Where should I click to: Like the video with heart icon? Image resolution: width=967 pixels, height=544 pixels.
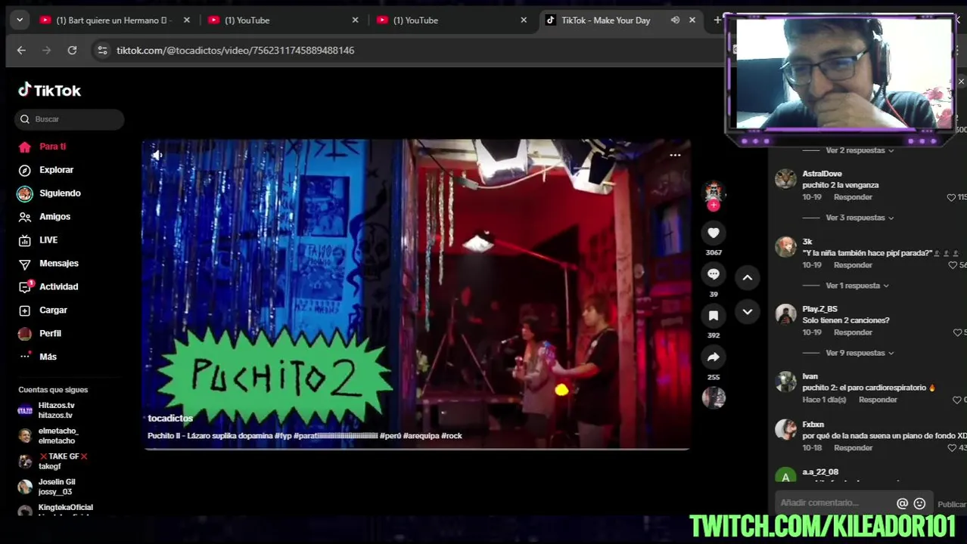point(714,233)
